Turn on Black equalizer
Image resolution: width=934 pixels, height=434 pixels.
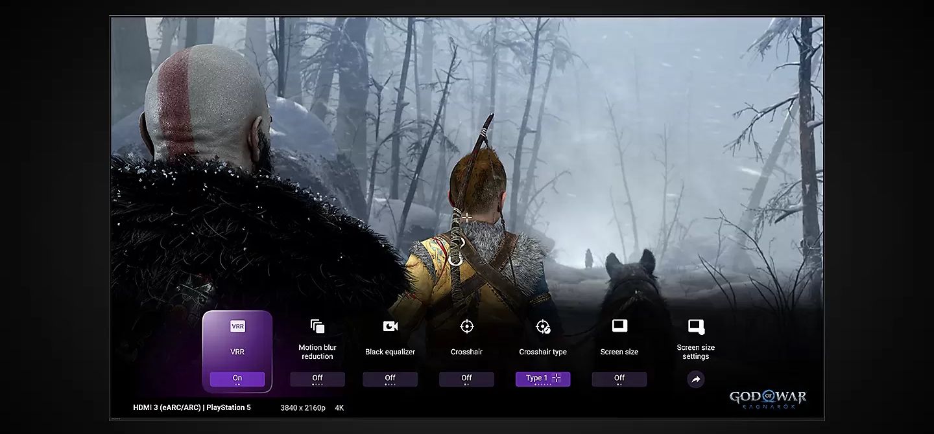tap(390, 378)
